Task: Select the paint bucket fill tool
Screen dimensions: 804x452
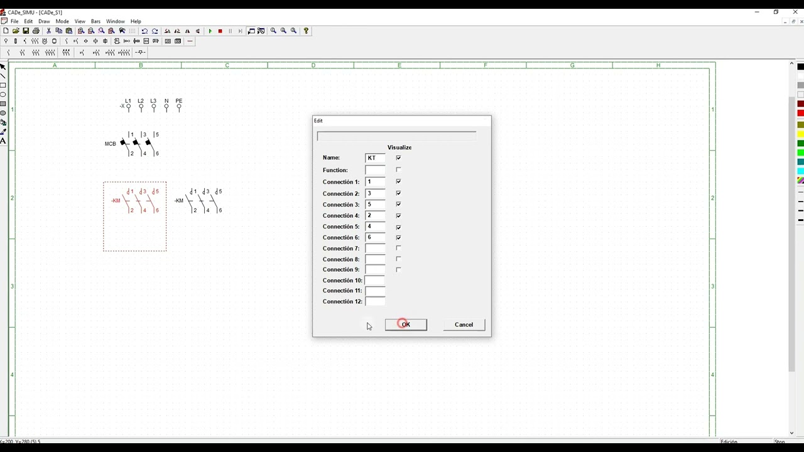Action: tap(3, 123)
